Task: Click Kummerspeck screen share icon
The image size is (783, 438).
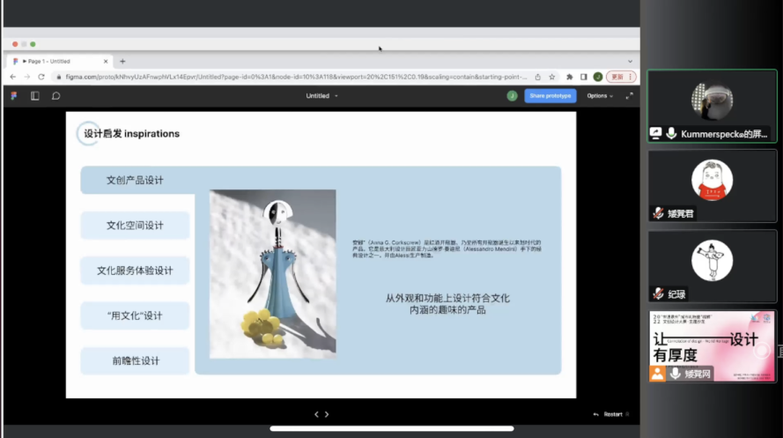Action: click(x=655, y=133)
